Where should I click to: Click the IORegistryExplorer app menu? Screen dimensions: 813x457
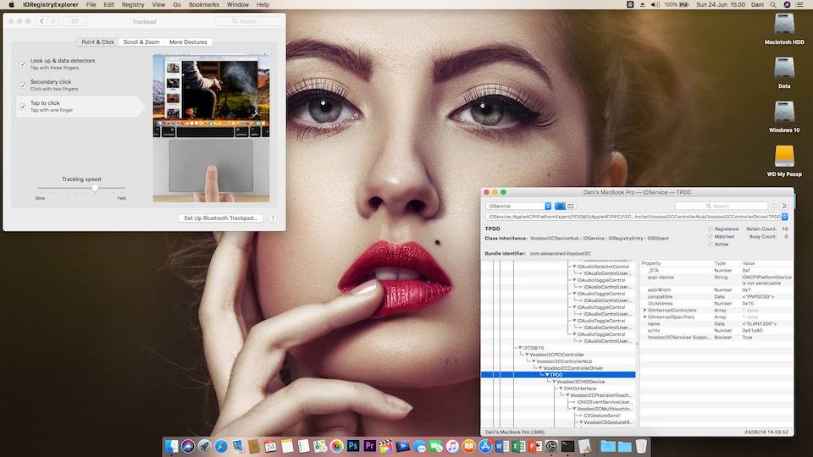pos(50,5)
